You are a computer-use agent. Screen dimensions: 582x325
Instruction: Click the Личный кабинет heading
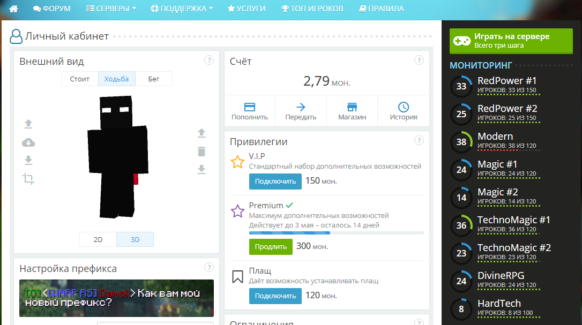[67, 36]
